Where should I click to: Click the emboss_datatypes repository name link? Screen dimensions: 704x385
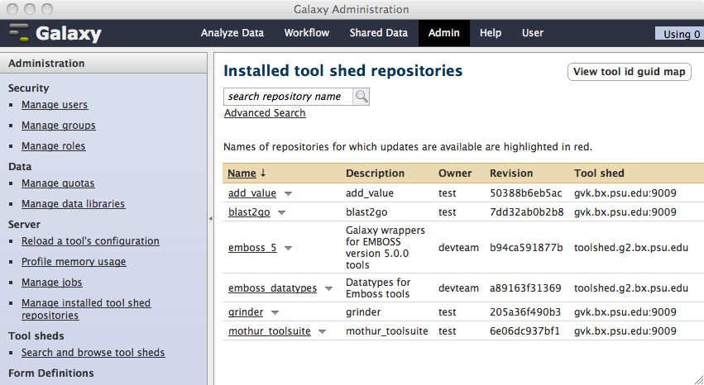(272, 288)
